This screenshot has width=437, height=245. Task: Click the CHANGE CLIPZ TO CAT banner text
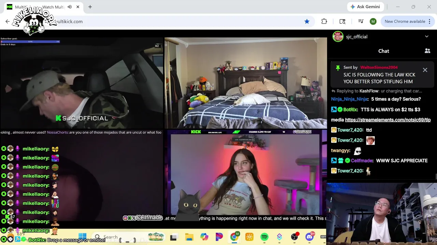point(260,132)
